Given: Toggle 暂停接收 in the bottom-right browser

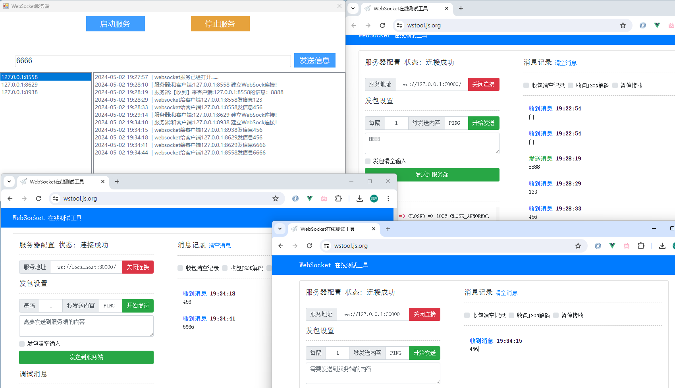Looking at the screenshot, I should click(x=556, y=315).
